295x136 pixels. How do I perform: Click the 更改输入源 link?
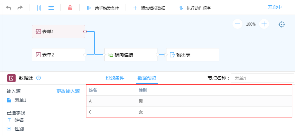click(x=68, y=92)
